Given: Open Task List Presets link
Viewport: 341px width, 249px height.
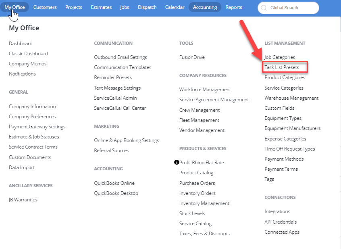Looking at the screenshot, I should pyautogui.click(x=282, y=67).
